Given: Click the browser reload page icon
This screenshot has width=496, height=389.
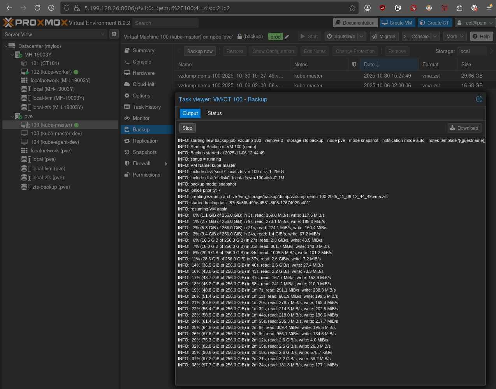Looking at the screenshot, I should pyautogui.click(x=37, y=8).
